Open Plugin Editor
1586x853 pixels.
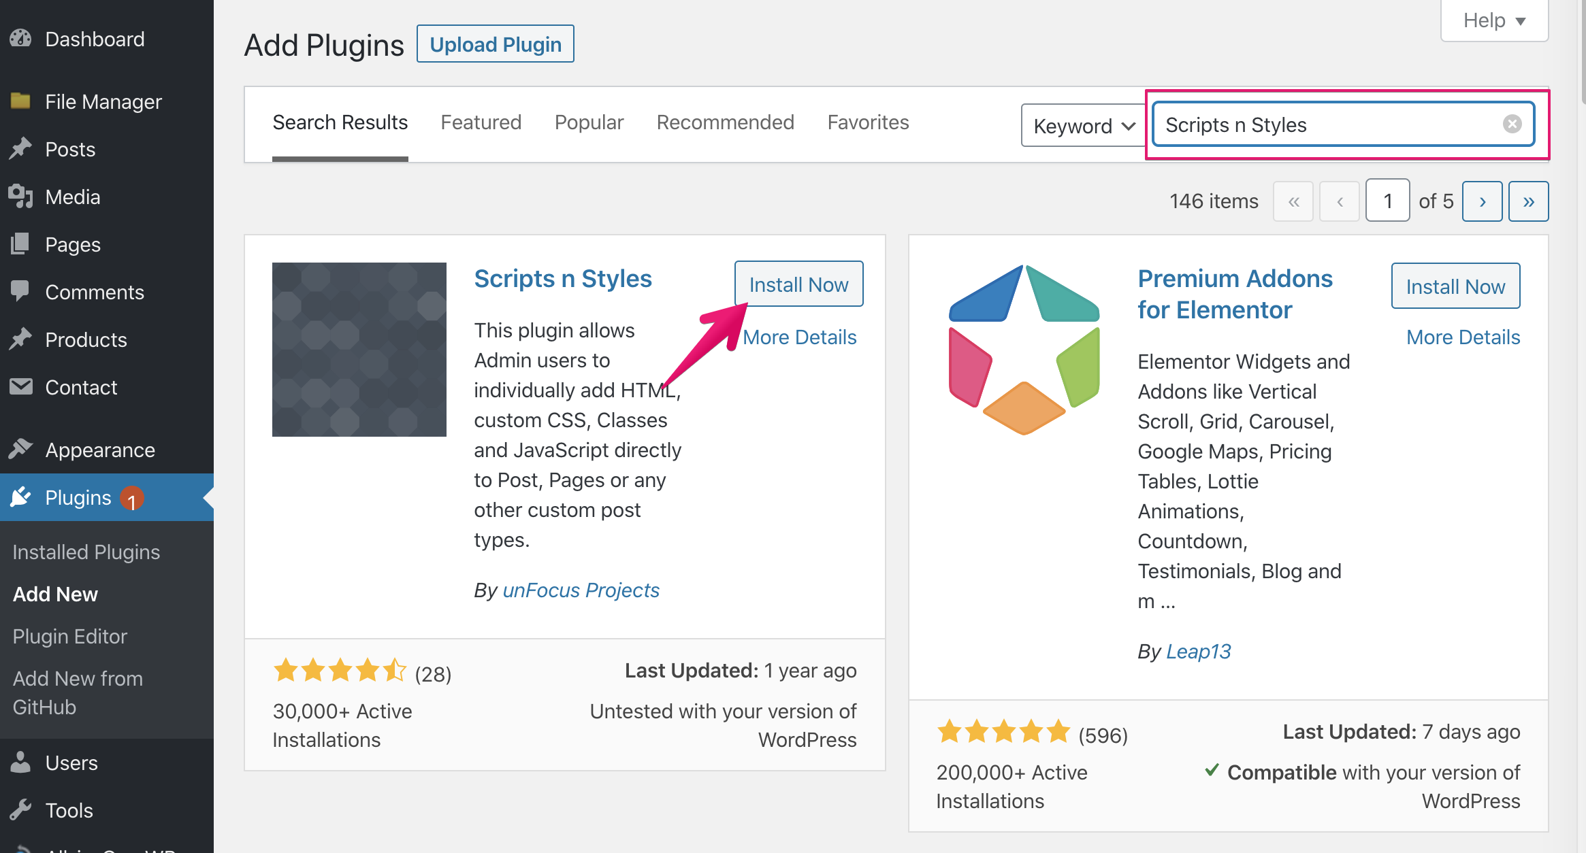pos(70,636)
